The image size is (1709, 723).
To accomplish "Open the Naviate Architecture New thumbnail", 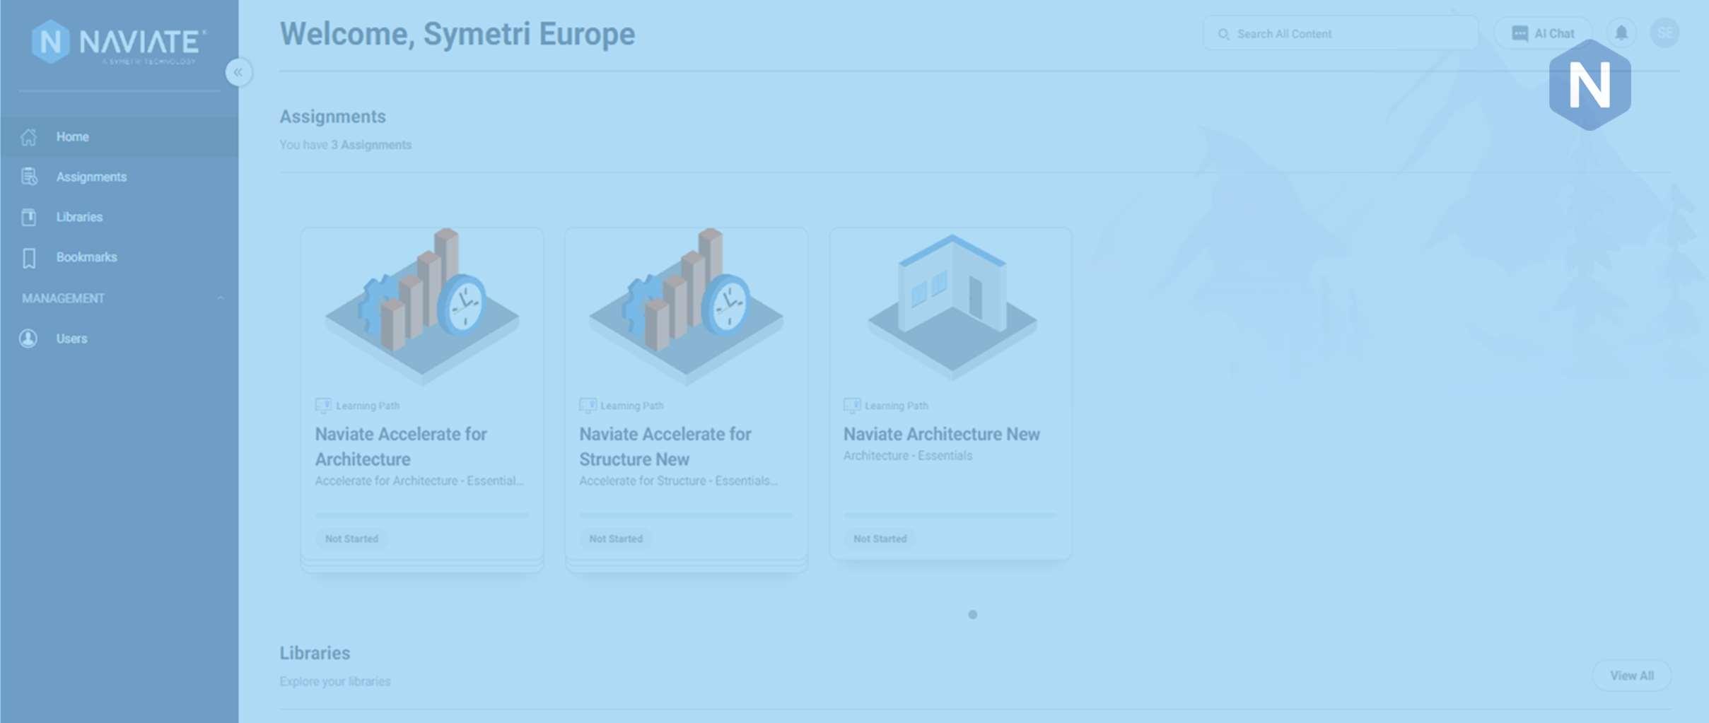I will (x=951, y=307).
